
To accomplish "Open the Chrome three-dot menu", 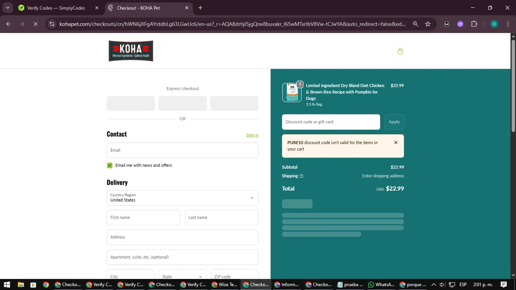I will pos(508,24).
